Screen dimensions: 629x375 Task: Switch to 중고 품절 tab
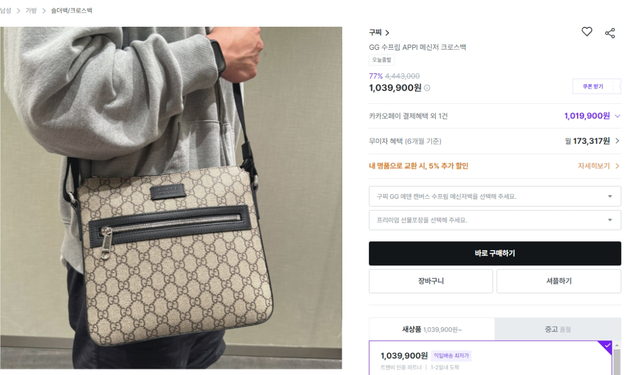pyautogui.click(x=558, y=329)
